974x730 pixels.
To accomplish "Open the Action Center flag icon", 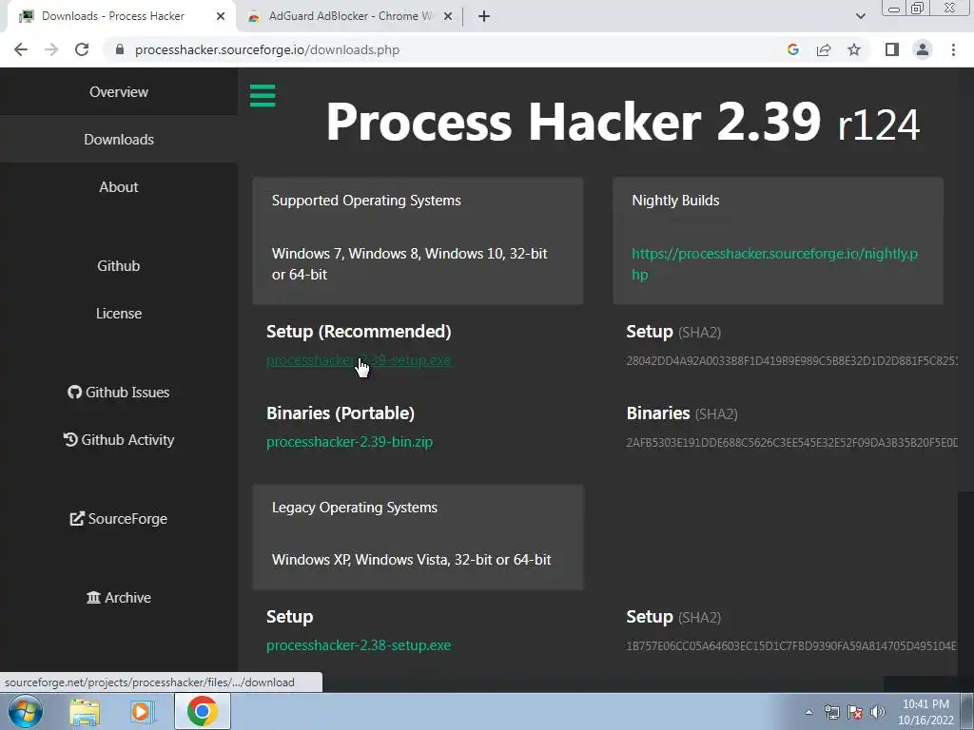I will 855,712.
